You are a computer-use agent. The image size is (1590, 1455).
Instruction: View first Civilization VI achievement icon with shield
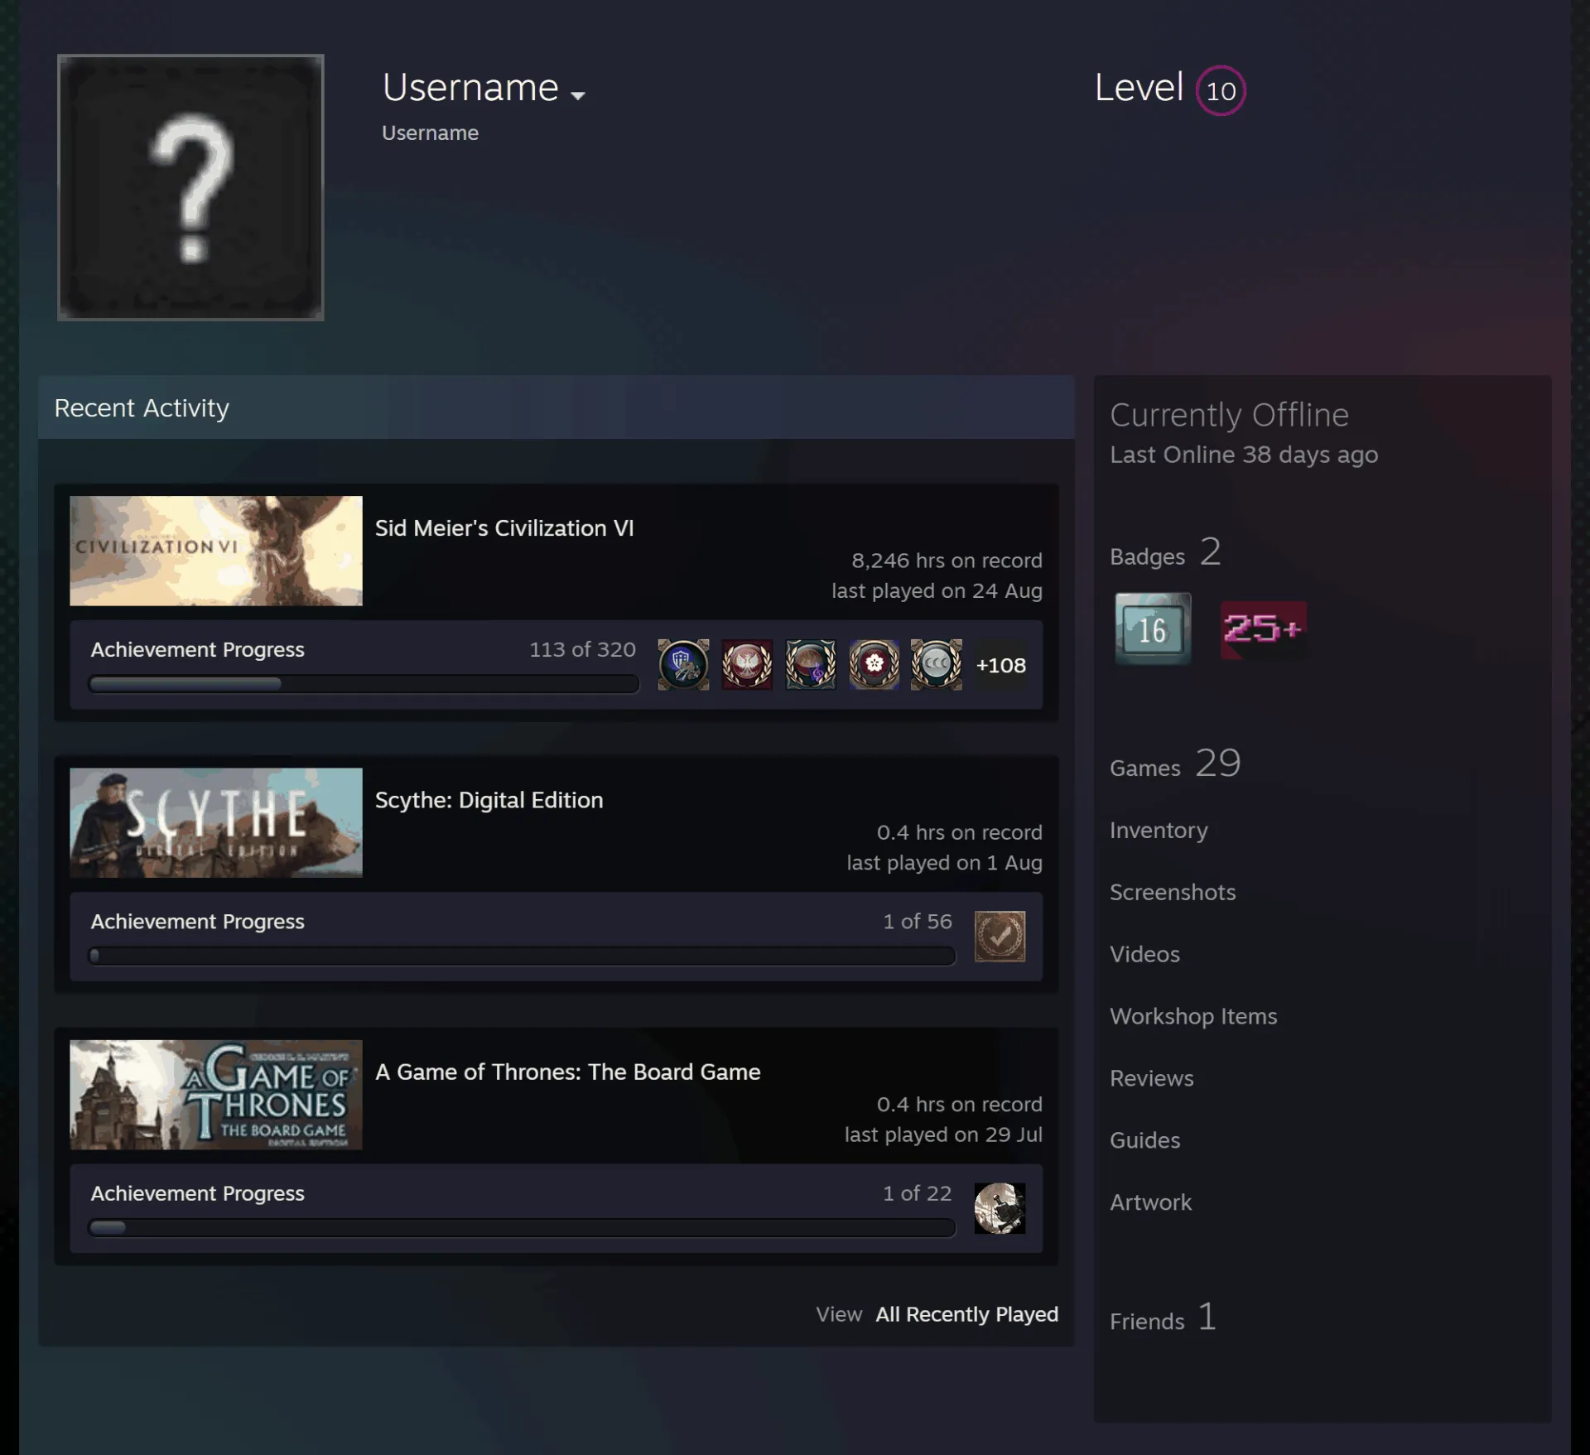(683, 664)
